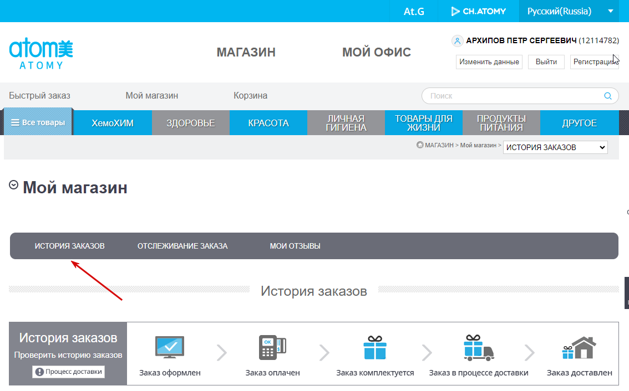This screenshot has height=391, width=629.
Task: Open the Быстрый заказ link
Action: coord(39,96)
